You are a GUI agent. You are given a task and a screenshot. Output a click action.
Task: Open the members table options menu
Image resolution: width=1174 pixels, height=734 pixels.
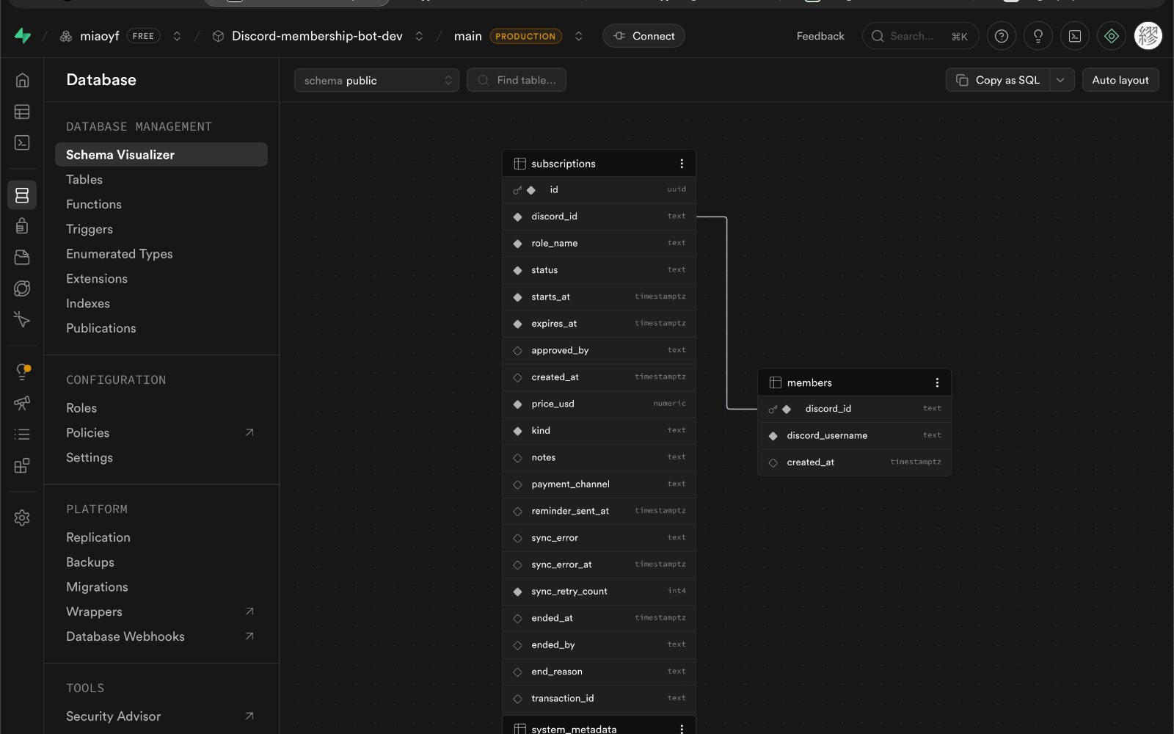[937, 382]
